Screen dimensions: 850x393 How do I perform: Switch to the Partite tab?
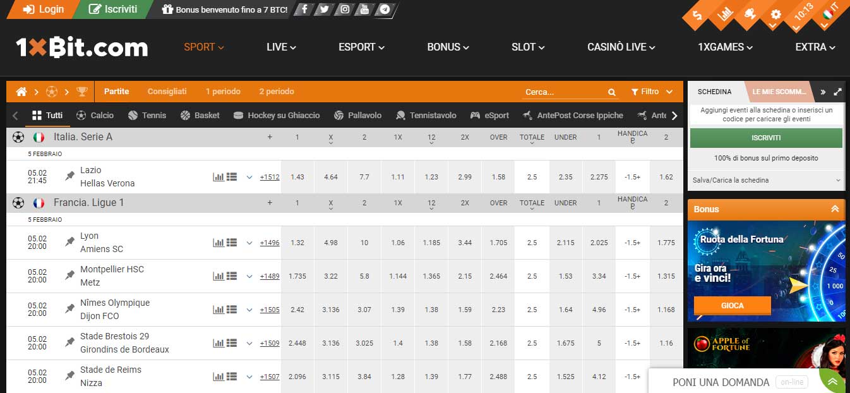[116, 92]
